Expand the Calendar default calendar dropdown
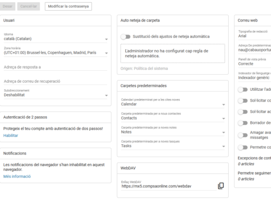271x207 pixels. click(x=173, y=103)
